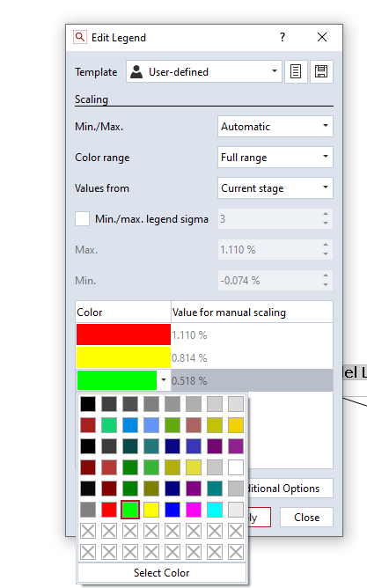Toggle the green color cell dropdown arrow
Screen dimensions: 367x588
(x=164, y=380)
